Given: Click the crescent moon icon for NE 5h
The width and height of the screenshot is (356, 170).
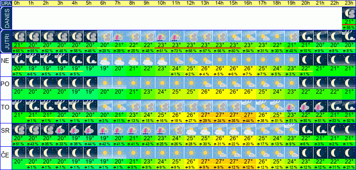Looking at the screenshot, I should [91, 60].
